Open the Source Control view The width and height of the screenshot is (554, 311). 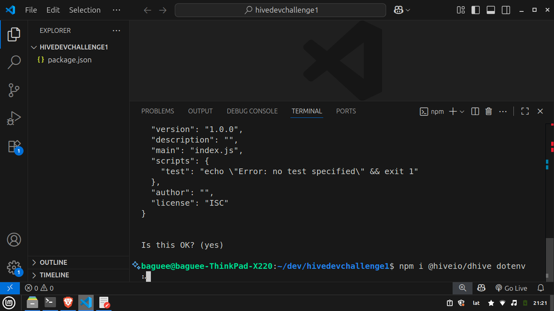[x=14, y=90]
